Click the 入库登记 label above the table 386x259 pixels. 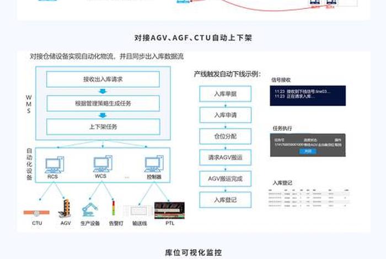tap(282, 183)
